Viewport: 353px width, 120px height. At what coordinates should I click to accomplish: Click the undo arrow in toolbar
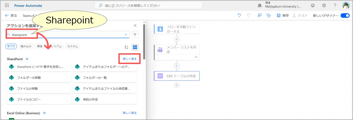(239, 16)
